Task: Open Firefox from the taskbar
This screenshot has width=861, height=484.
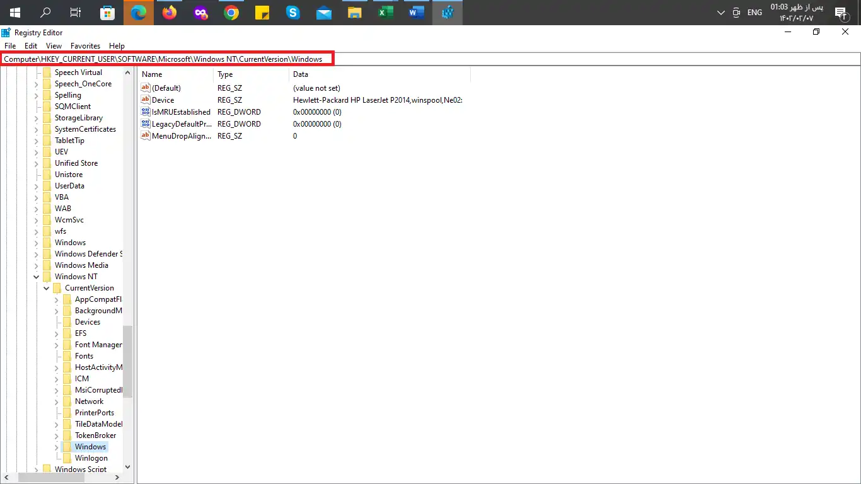Action: pos(170,13)
